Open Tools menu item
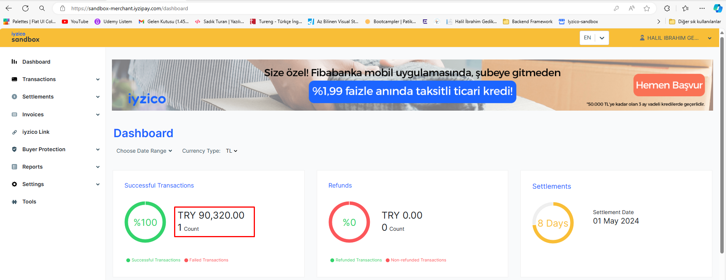Screen dimensions: 726x280 pos(29,202)
